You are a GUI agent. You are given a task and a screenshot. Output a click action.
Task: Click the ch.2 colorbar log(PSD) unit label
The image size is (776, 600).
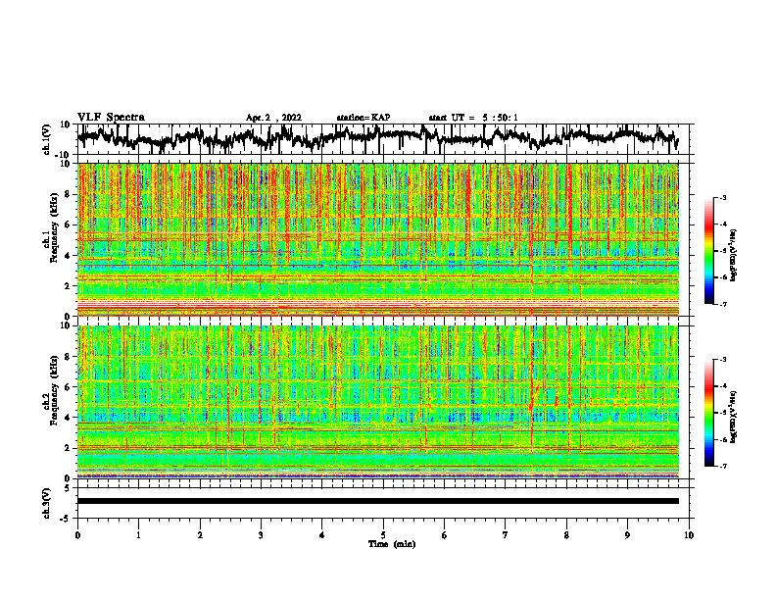[x=734, y=416]
